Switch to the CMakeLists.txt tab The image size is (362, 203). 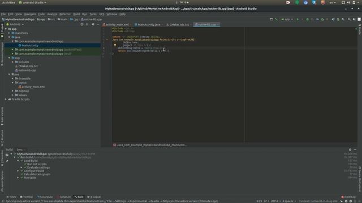pyautogui.click(x=179, y=25)
